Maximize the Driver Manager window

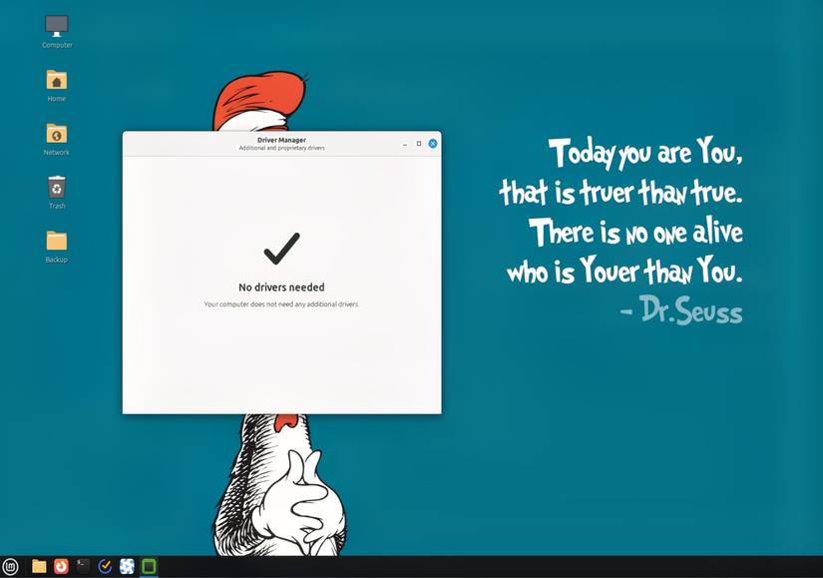[417, 143]
